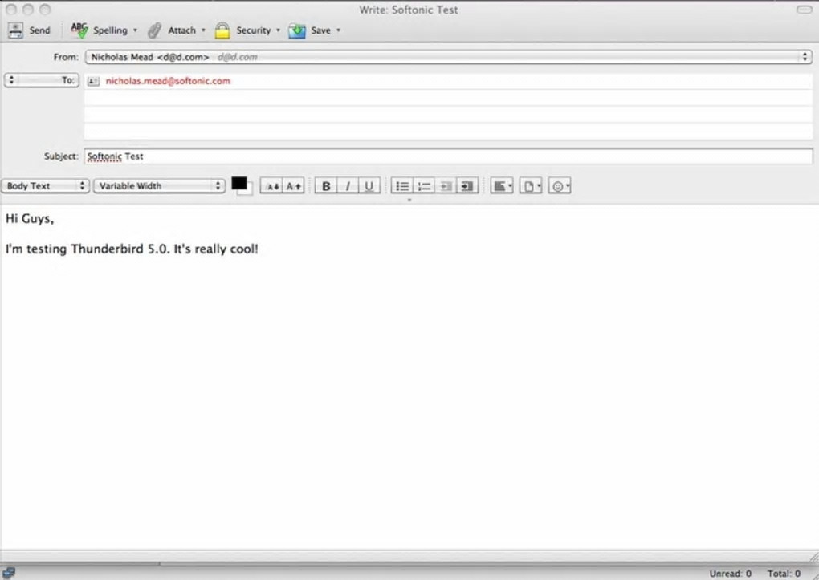
Task: Choose the white background color swatch
Action: pos(247,190)
